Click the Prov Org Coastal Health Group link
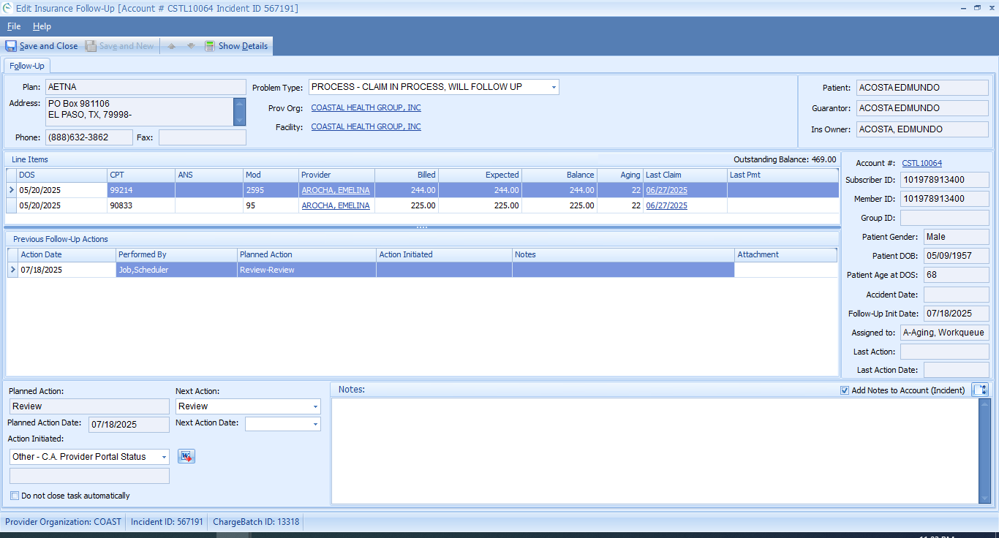999x538 pixels. point(366,107)
